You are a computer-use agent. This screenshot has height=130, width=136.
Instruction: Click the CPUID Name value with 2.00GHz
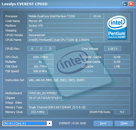coord(66,40)
